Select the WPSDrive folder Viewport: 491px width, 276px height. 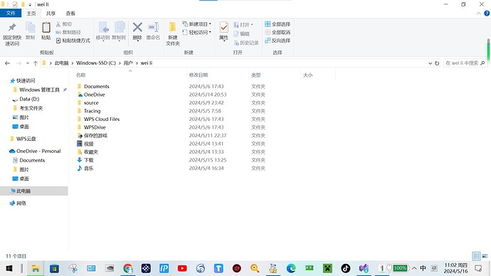coord(95,127)
